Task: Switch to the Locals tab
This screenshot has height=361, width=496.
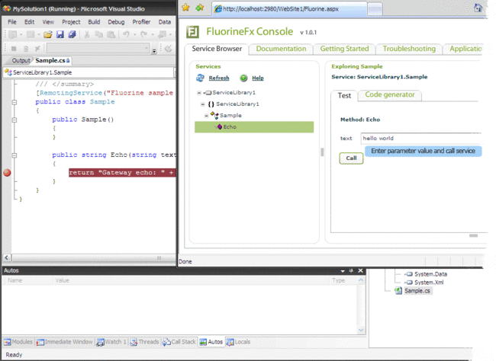Action: pos(239,342)
